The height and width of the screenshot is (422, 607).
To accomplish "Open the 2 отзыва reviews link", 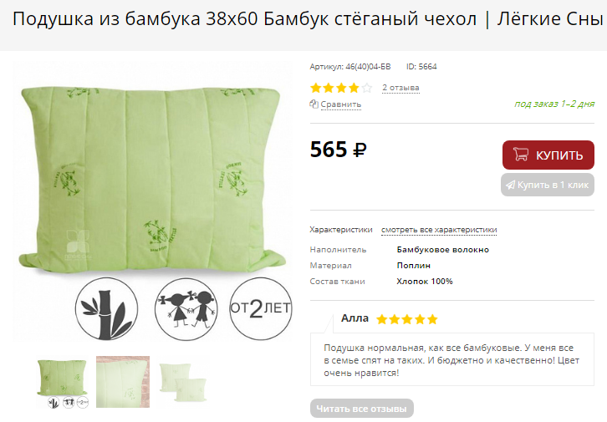I will 400,88.
